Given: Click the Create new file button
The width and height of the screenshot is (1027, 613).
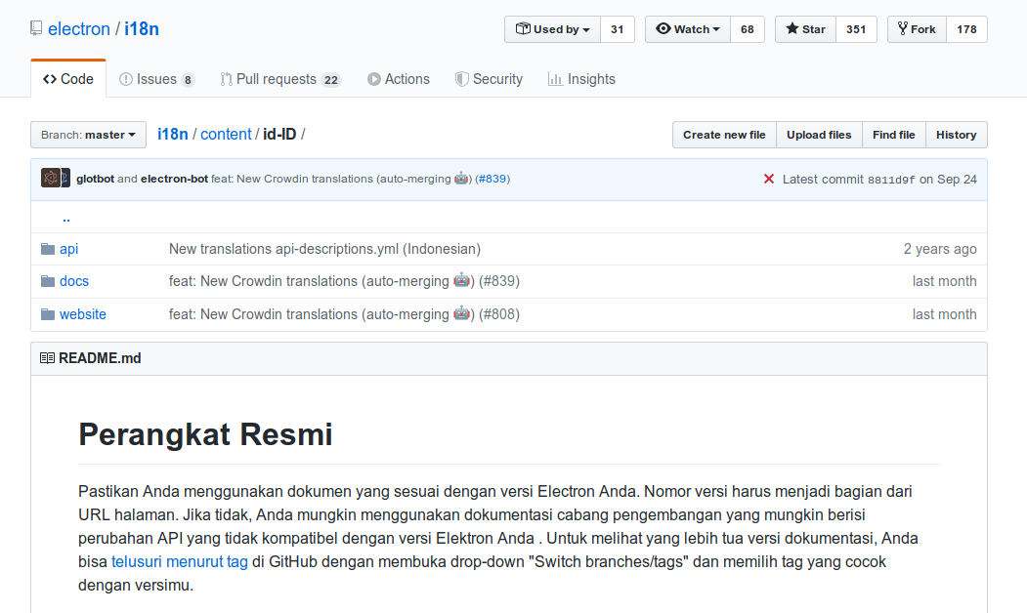Looking at the screenshot, I should pyautogui.click(x=723, y=135).
